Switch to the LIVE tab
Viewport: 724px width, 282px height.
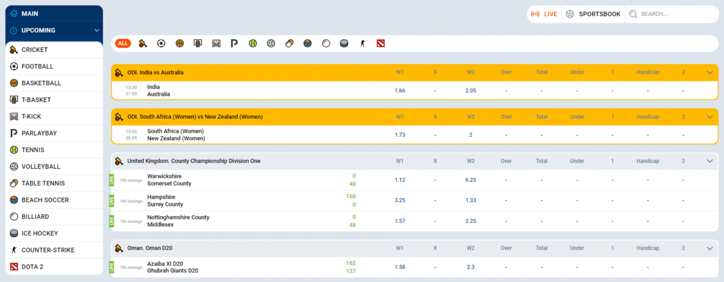(x=544, y=14)
